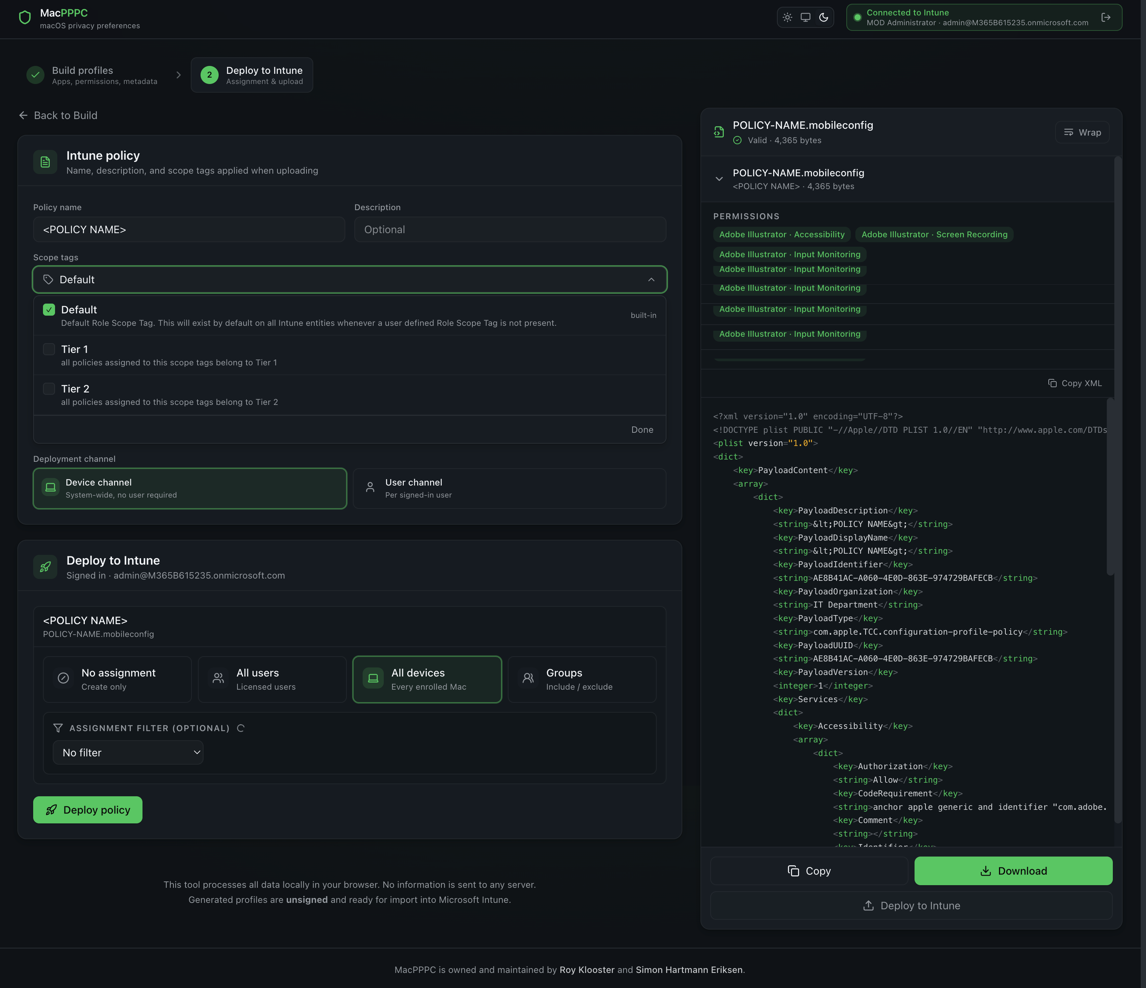
Task: Click the Build profiles checkmark icon
Action: coord(35,75)
